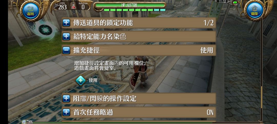277x124 pixels.
Task: Tap the green battery indicator icon
Action: 235,3
